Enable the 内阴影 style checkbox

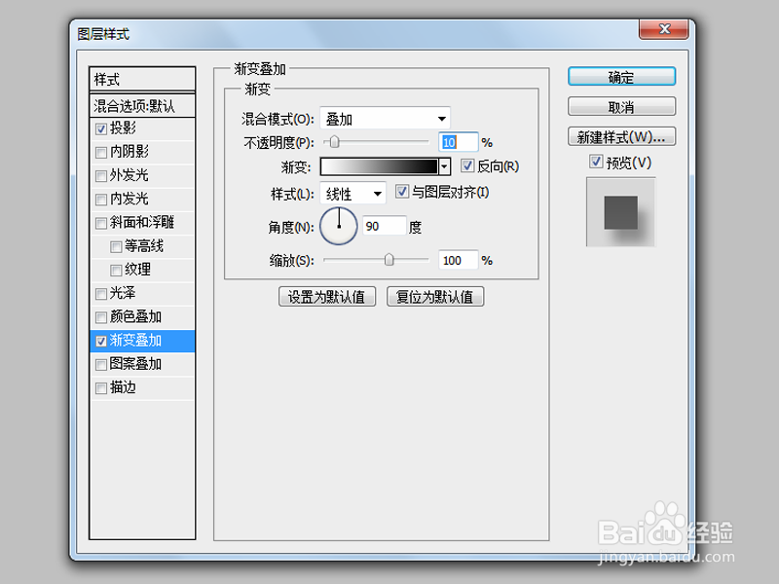pos(100,152)
